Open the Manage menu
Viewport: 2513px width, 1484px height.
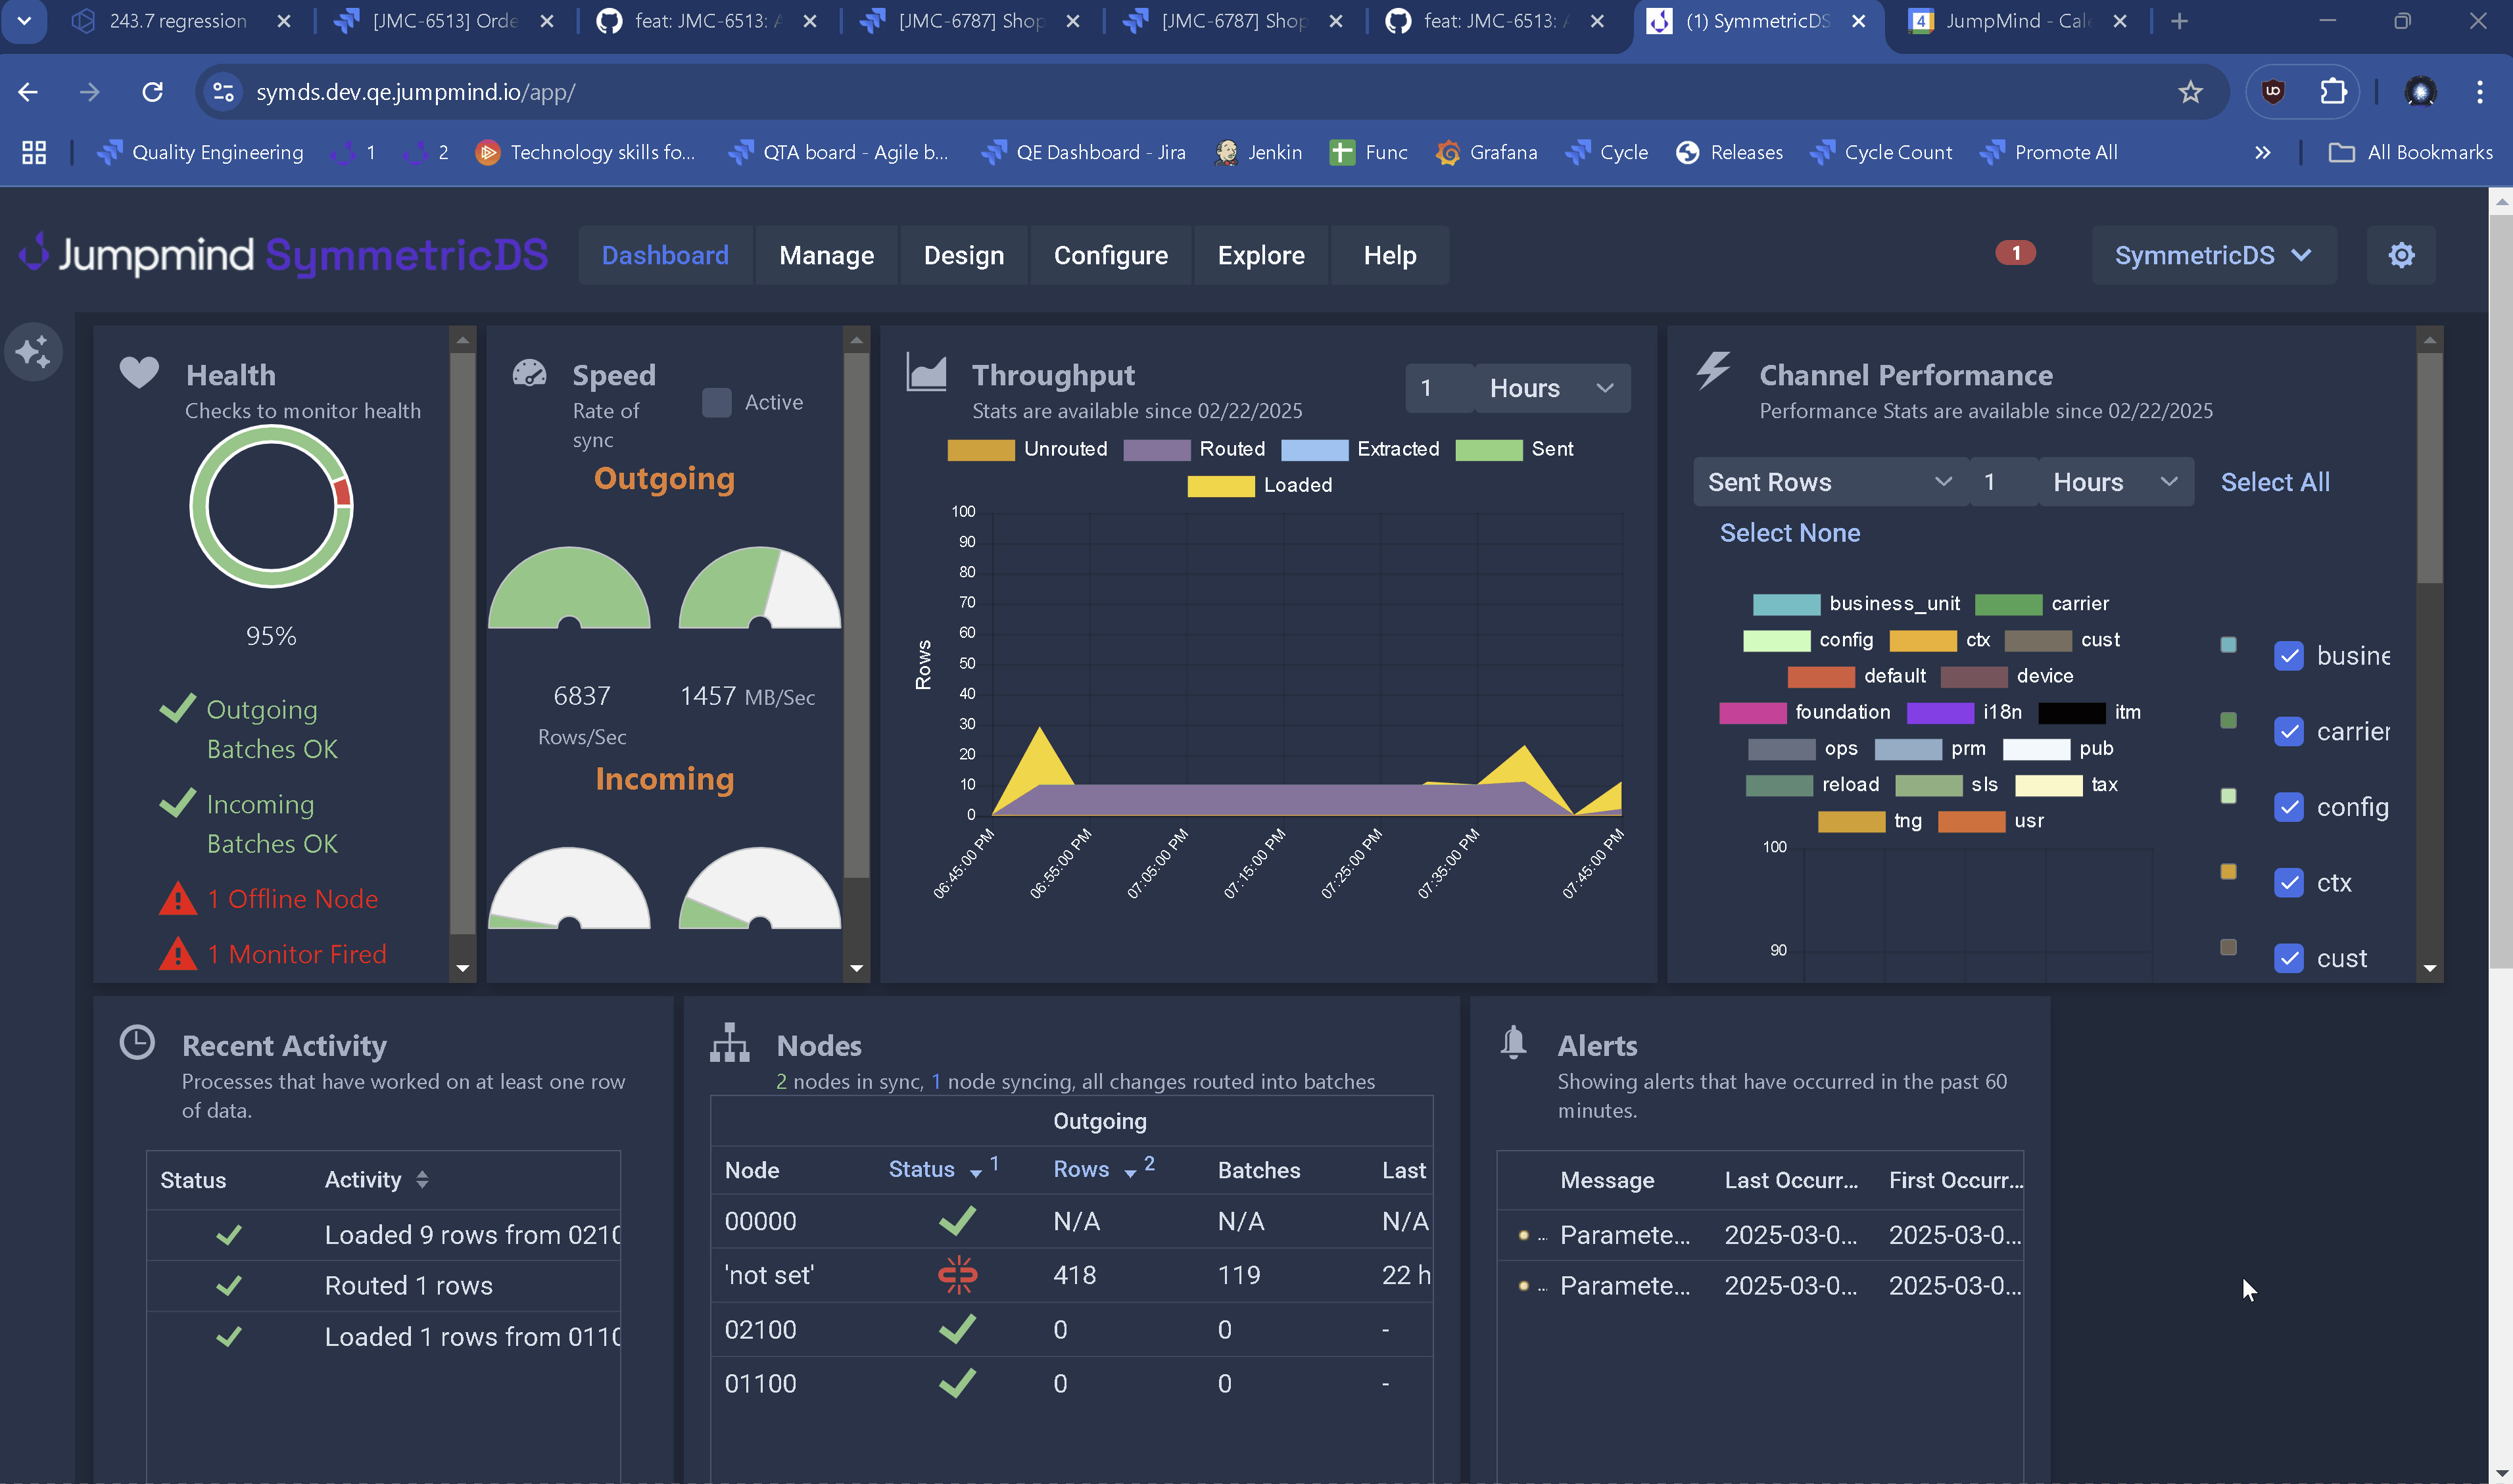coord(827,256)
